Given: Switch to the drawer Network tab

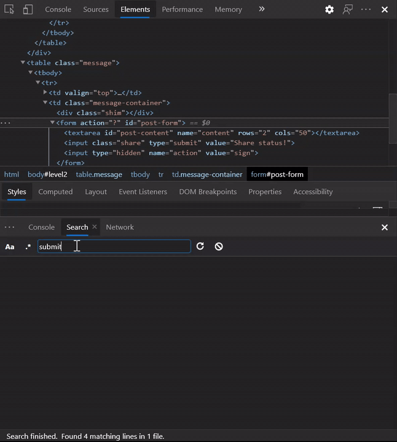Looking at the screenshot, I should coord(120,227).
